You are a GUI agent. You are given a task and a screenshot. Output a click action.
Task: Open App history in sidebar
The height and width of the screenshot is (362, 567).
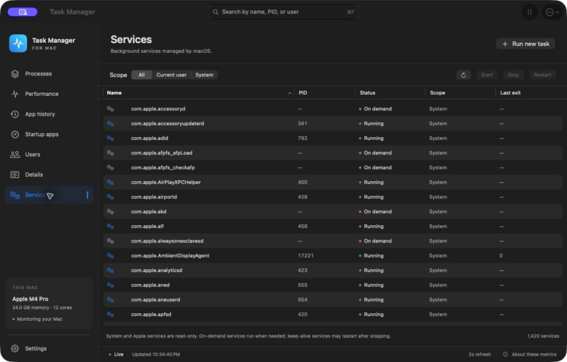[49, 114]
